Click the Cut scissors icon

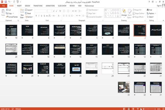pyautogui.click(x=7, y=10)
